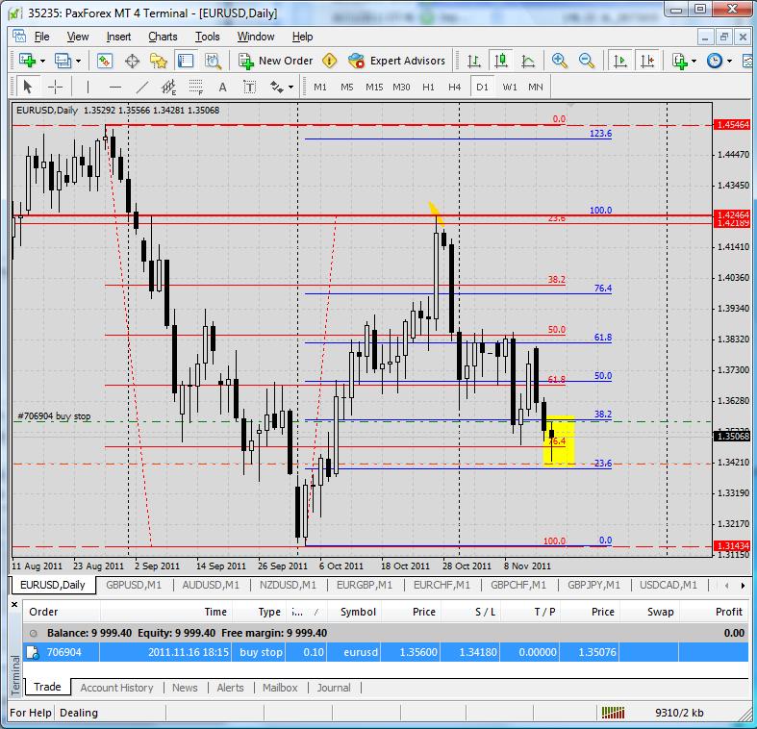
Task: Switch chart to M5 timeframe
Action: coord(347,87)
